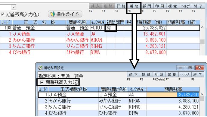The image size is (207, 117).
Task: Click the 期首残高(貸) column header
Action: point(183,22)
